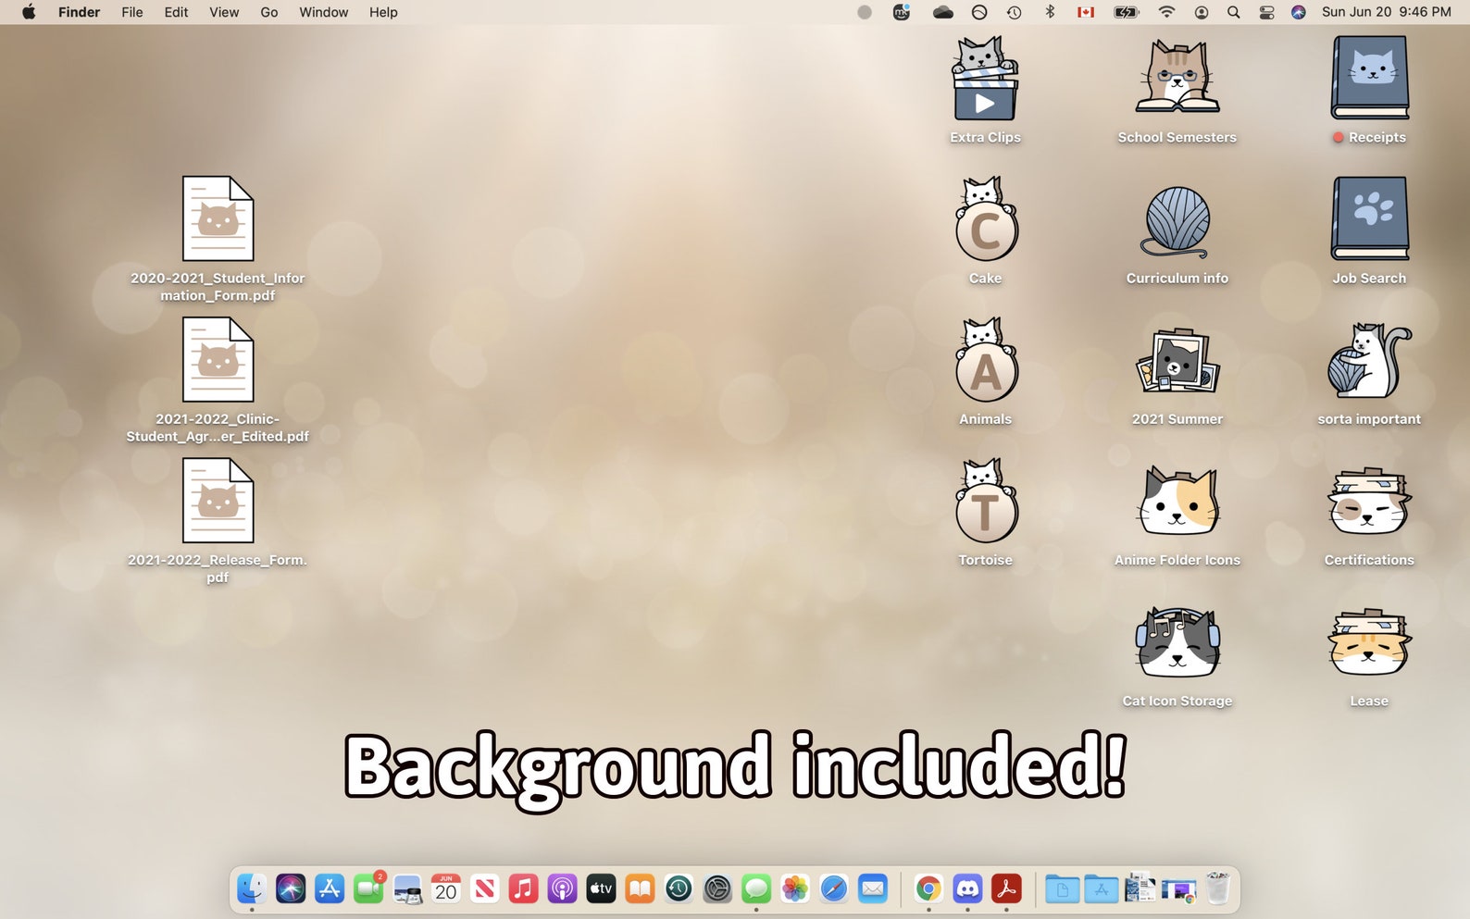Select the Curriculum info yarn folder
Image resolution: width=1470 pixels, height=919 pixels.
1177,221
